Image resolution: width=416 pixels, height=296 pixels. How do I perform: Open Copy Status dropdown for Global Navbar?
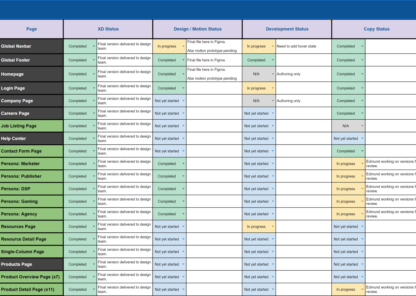pos(362,46)
